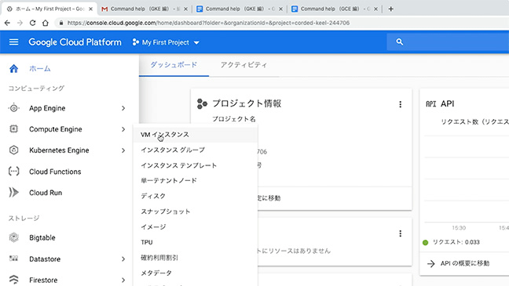Select インスタンス テンプレート submenu item
Image resolution: width=509 pixels, height=286 pixels.
pos(196,165)
